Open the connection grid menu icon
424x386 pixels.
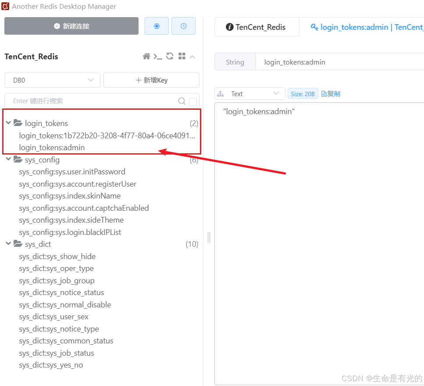pyautogui.click(x=182, y=56)
